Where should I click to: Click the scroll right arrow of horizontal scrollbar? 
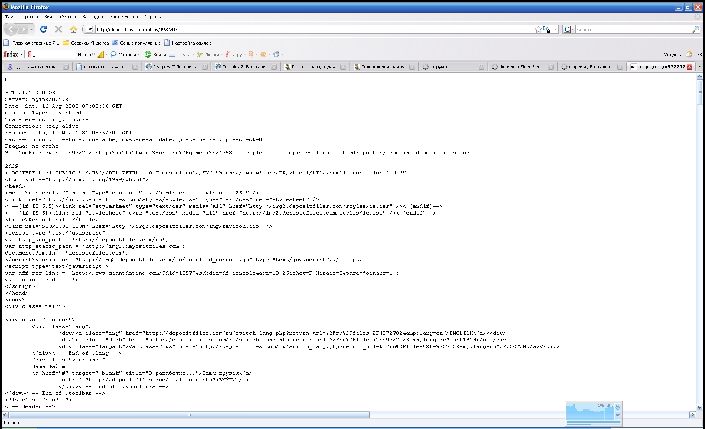pos(692,415)
